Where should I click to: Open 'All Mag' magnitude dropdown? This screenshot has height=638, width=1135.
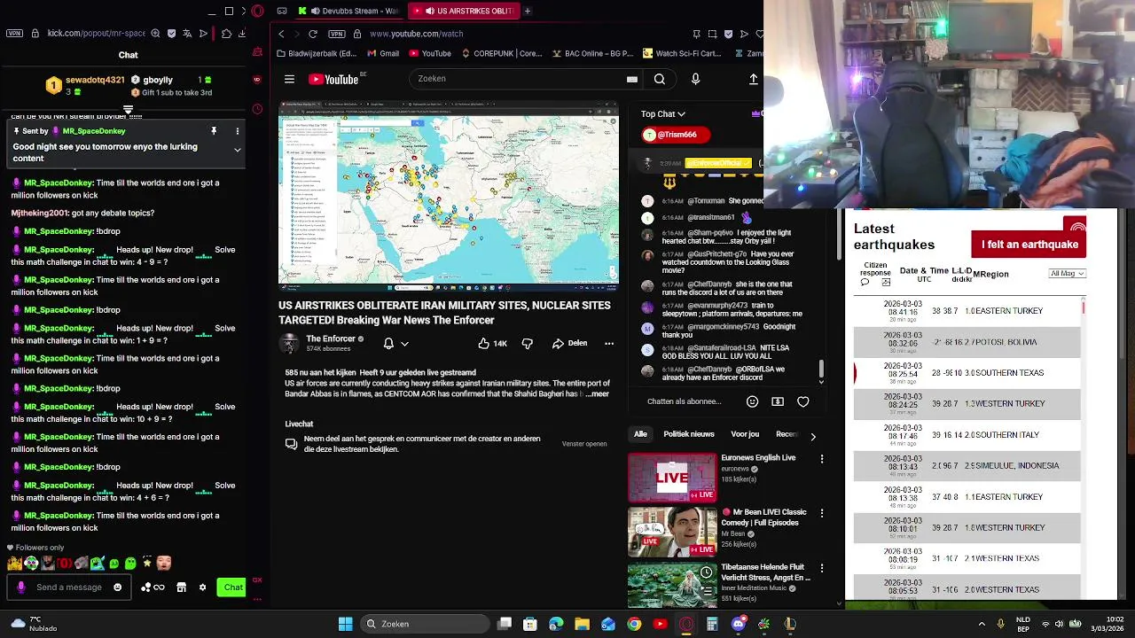[x=1067, y=274]
